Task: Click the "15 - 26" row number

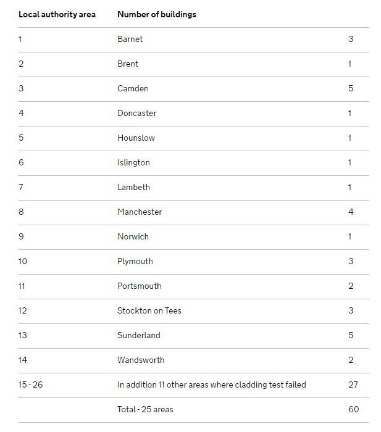Action: (x=31, y=384)
